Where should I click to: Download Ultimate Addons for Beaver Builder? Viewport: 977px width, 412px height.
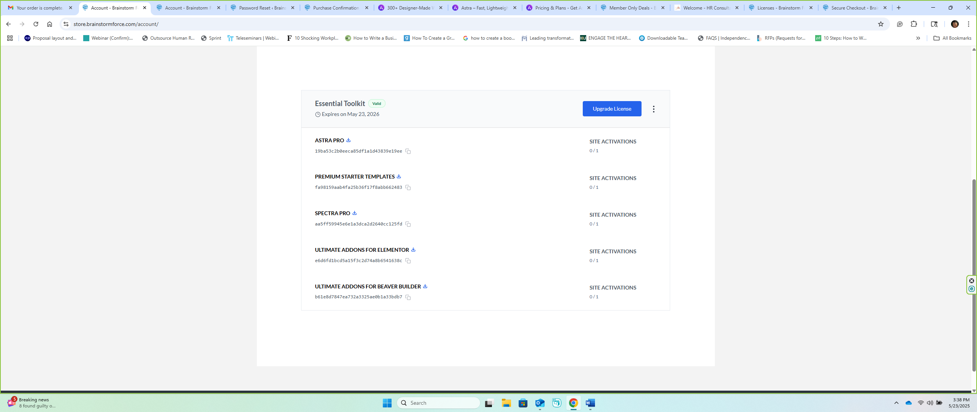coord(425,286)
